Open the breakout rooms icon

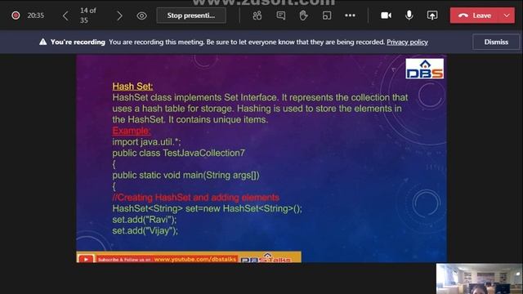coord(327,16)
